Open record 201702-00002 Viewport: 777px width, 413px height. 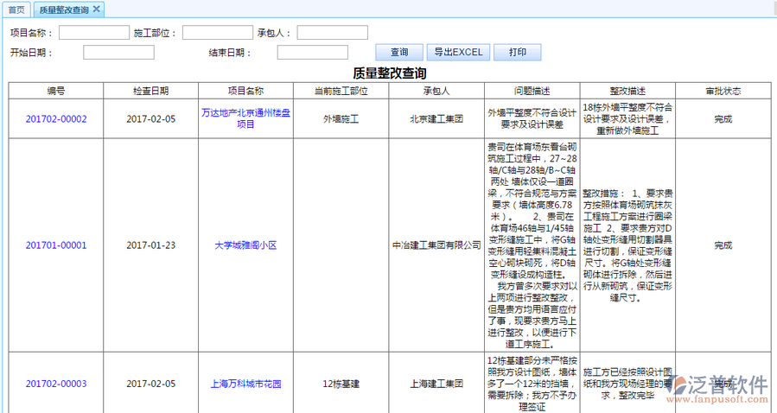pos(56,119)
